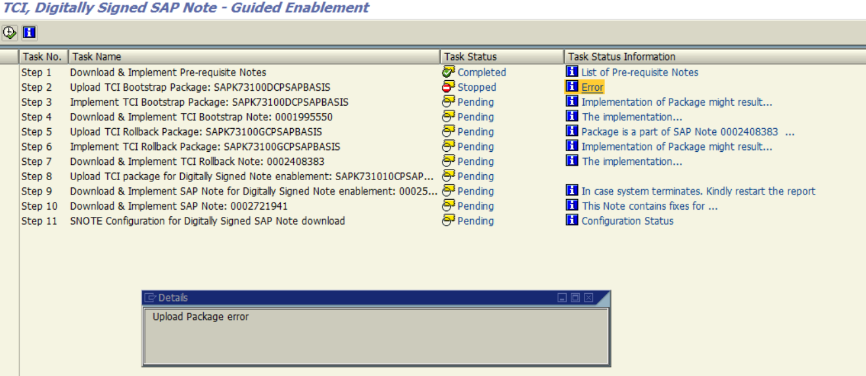
Task: Click Step 5 Pending status icon
Action: click(x=448, y=131)
